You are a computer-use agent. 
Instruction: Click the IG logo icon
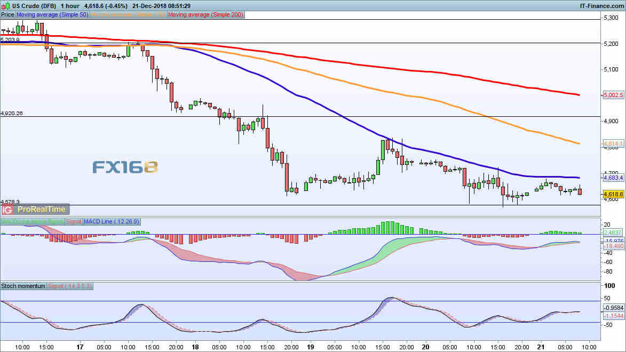tap(7, 210)
